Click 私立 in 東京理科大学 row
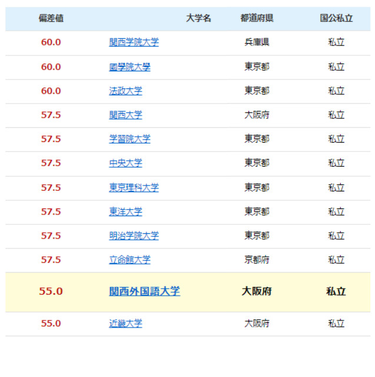 tap(336, 187)
